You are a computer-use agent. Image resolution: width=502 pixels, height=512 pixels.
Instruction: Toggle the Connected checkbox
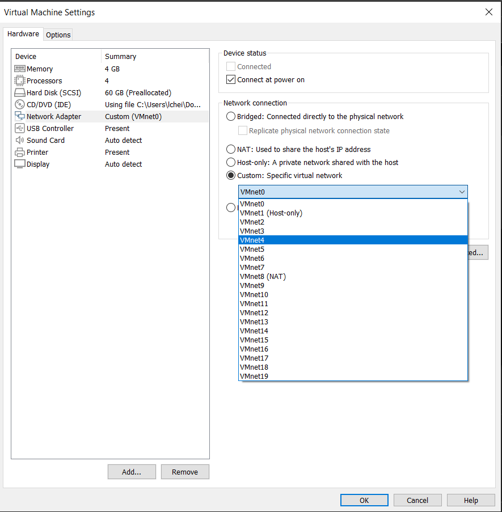pyautogui.click(x=231, y=66)
